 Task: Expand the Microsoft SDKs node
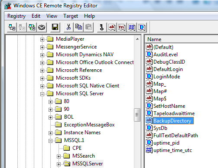pos(42,78)
